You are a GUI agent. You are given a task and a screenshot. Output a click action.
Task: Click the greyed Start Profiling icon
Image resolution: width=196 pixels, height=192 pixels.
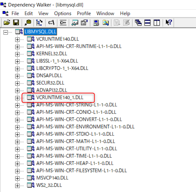(117, 23)
